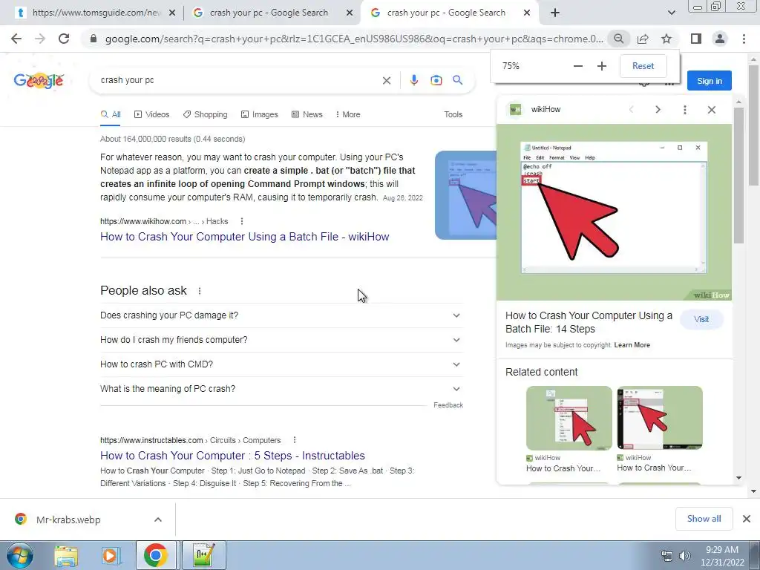Clear the search box text

pos(386,80)
